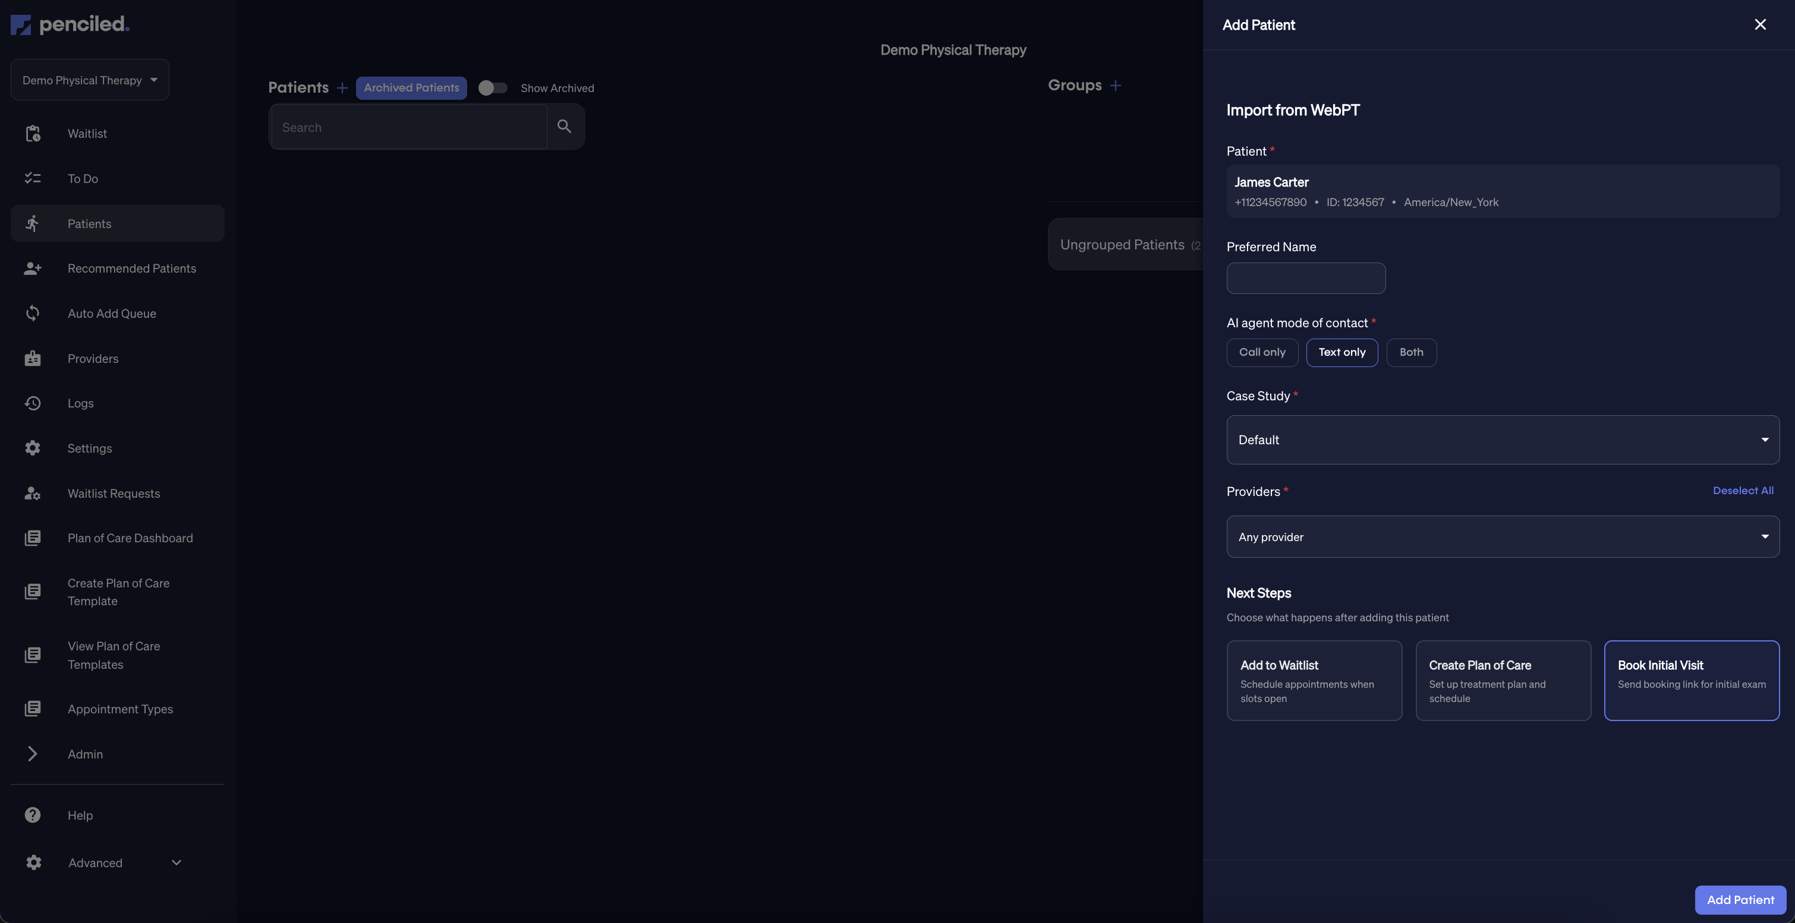The image size is (1795, 923).
Task: Open Patients from the sidebar menu
Action: click(x=89, y=223)
